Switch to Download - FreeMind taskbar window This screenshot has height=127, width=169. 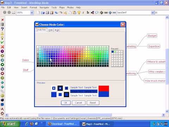point(63,124)
